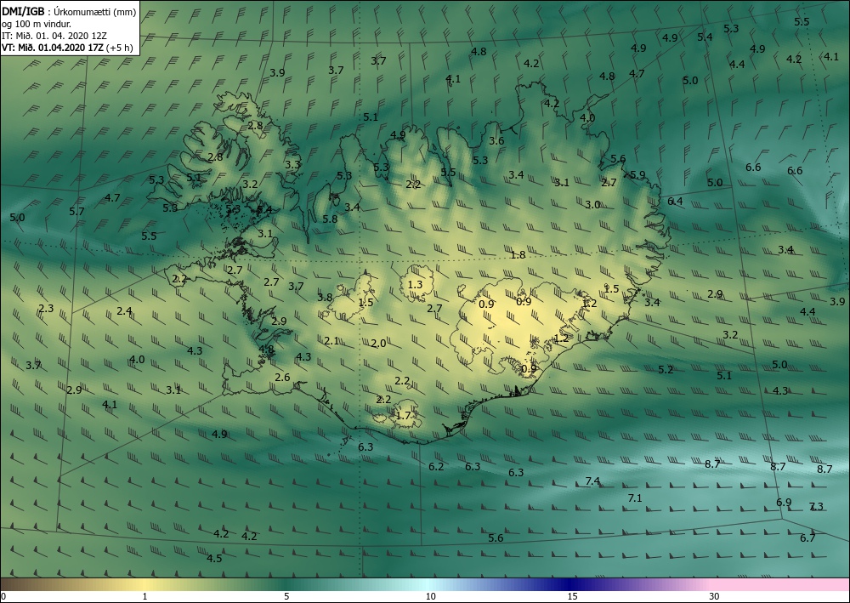Select the 1.3 value inside the glacier outline

pos(415,285)
